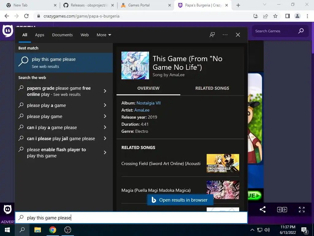
Task: Open Chrome side panel icon
Action: point(287,16)
